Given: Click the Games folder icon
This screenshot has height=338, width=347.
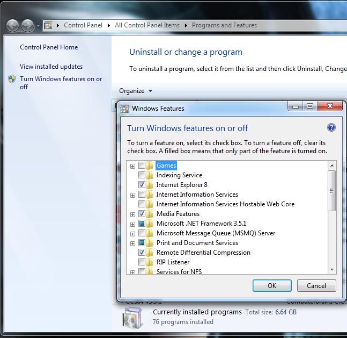Looking at the screenshot, I should (150, 166).
